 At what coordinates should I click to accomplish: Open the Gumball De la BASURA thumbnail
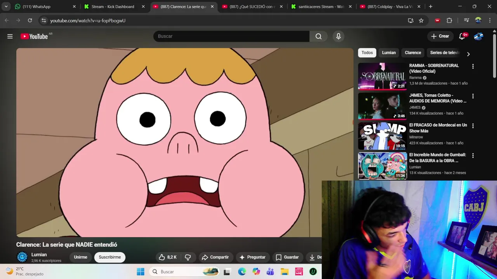coord(382,165)
